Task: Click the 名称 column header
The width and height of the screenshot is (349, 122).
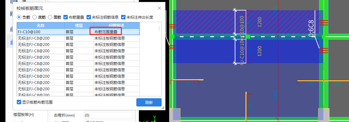Action: coord(41,25)
